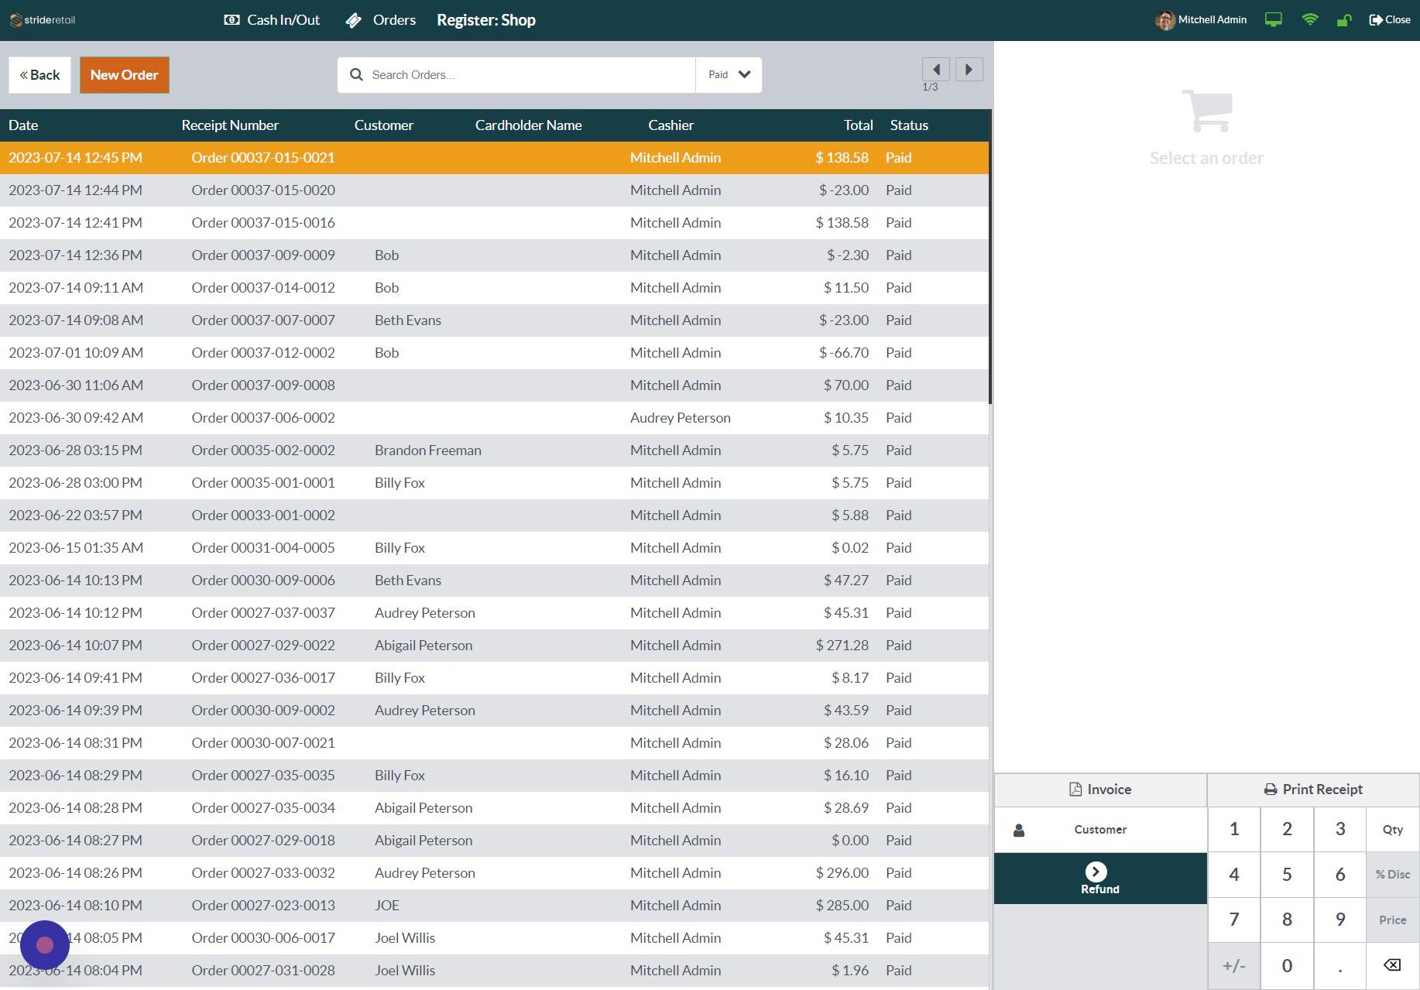Select Order 00030-009-0006
This screenshot has height=990, width=1420.
[494, 581]
